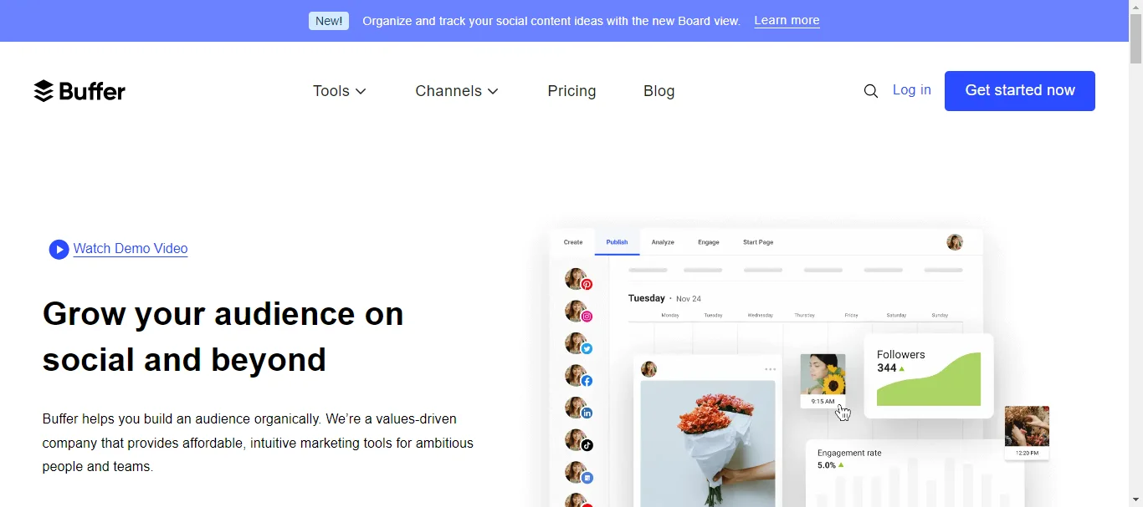
Task: Expand the Tools navigation dropdown
Action: tap(339, 91)
